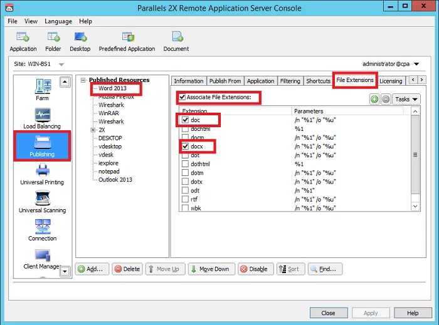This screenshot has width=439, height=325.
Task: Click the Predefined Application toolbar icon
Action: (128, 37)
